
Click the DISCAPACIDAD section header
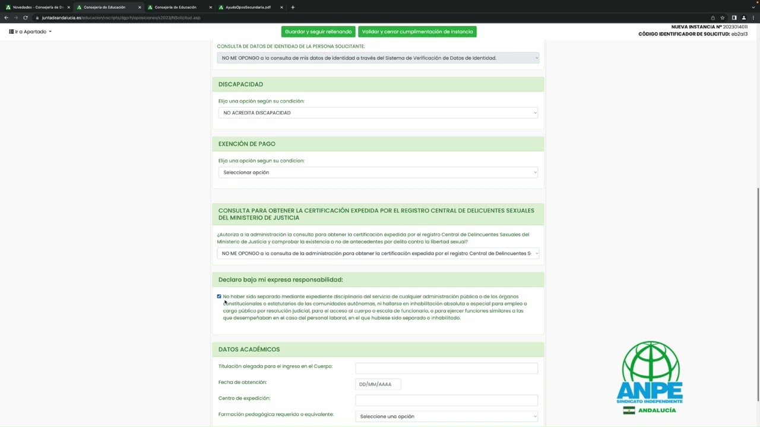click(378, 84)
